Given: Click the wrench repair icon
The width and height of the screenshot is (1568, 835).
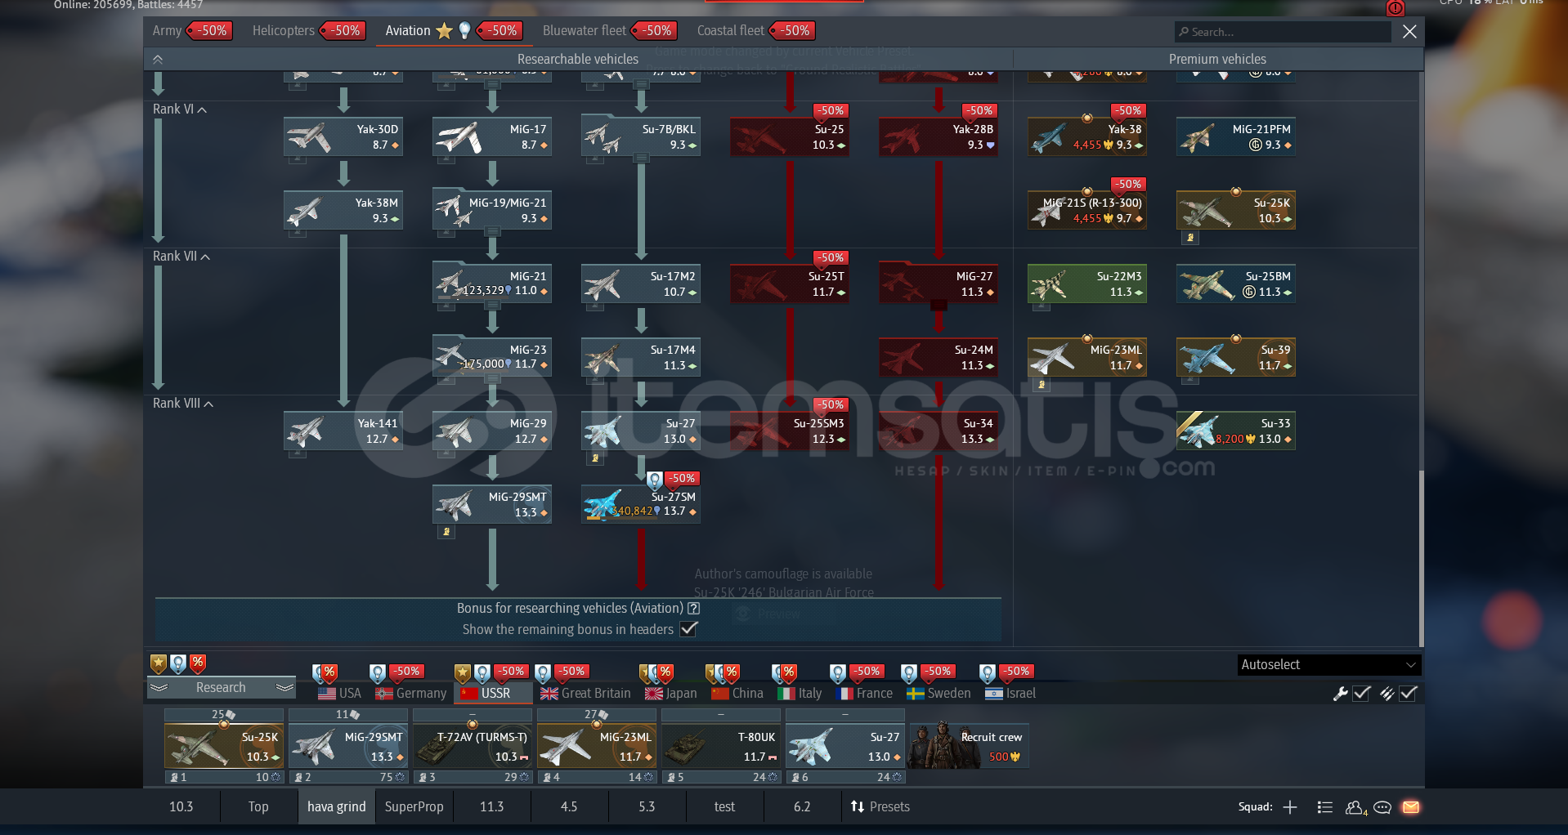Looking at the screenshot, I should click(1341, 694).
